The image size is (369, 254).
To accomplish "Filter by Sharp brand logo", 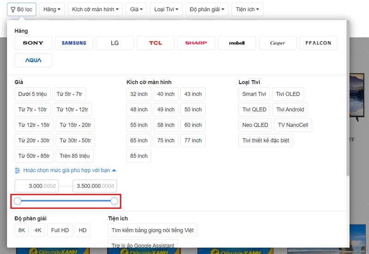I will [196, 43].
